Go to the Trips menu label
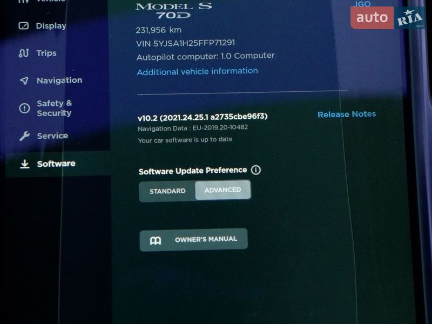This screenshot has width=432, height=324. (x=46, y=53)
